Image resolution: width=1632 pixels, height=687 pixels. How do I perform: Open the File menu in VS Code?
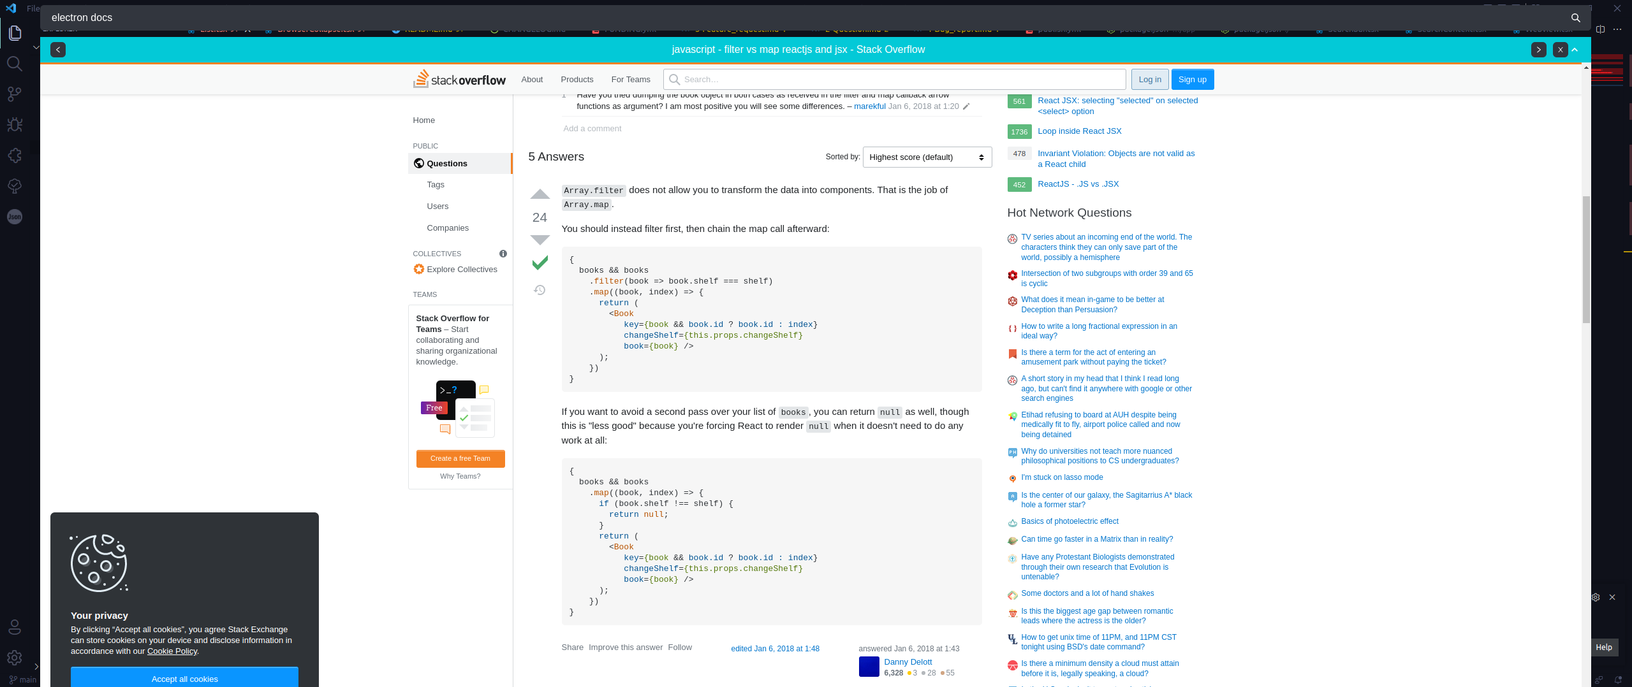coord(33,8)
